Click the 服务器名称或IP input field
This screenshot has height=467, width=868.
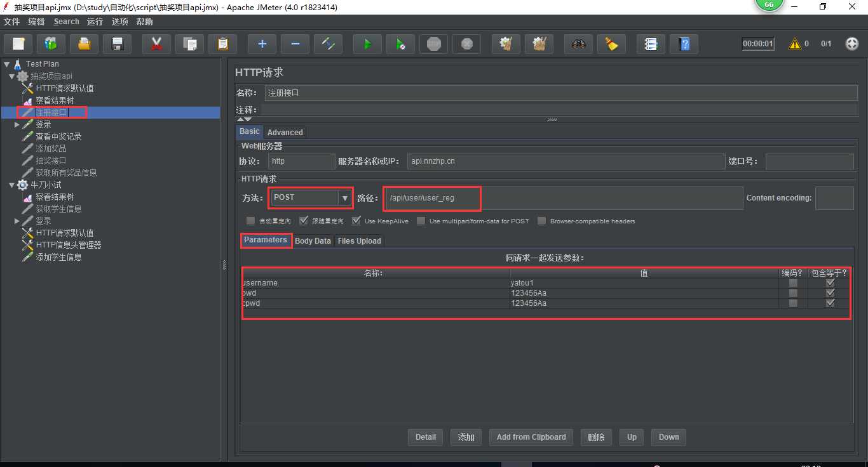click(x=566, y=161)
